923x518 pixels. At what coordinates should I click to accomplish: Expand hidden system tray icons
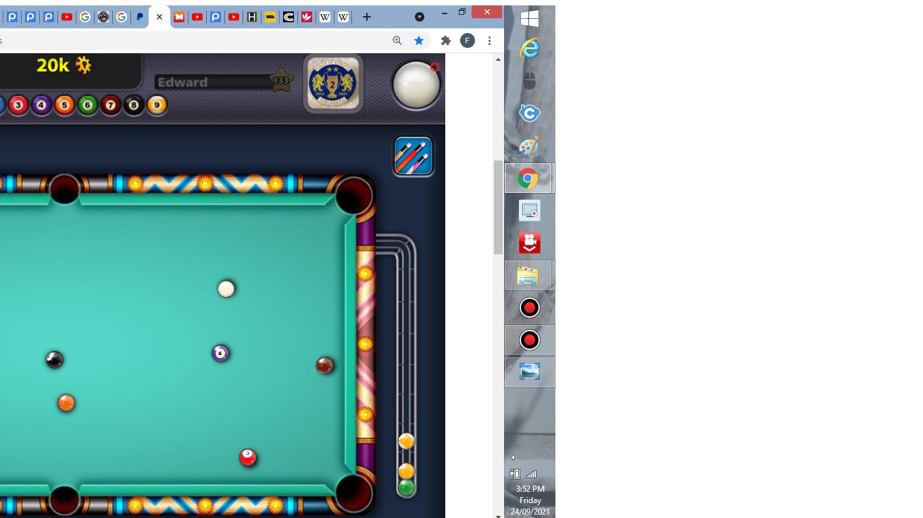513,458
